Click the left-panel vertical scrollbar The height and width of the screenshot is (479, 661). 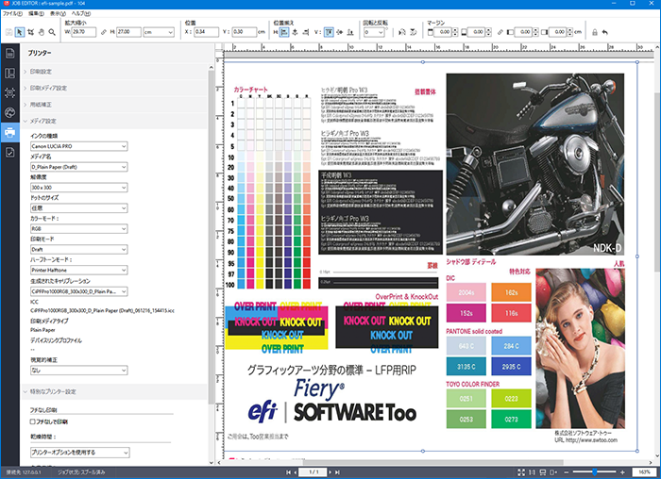tap(212, 236)
